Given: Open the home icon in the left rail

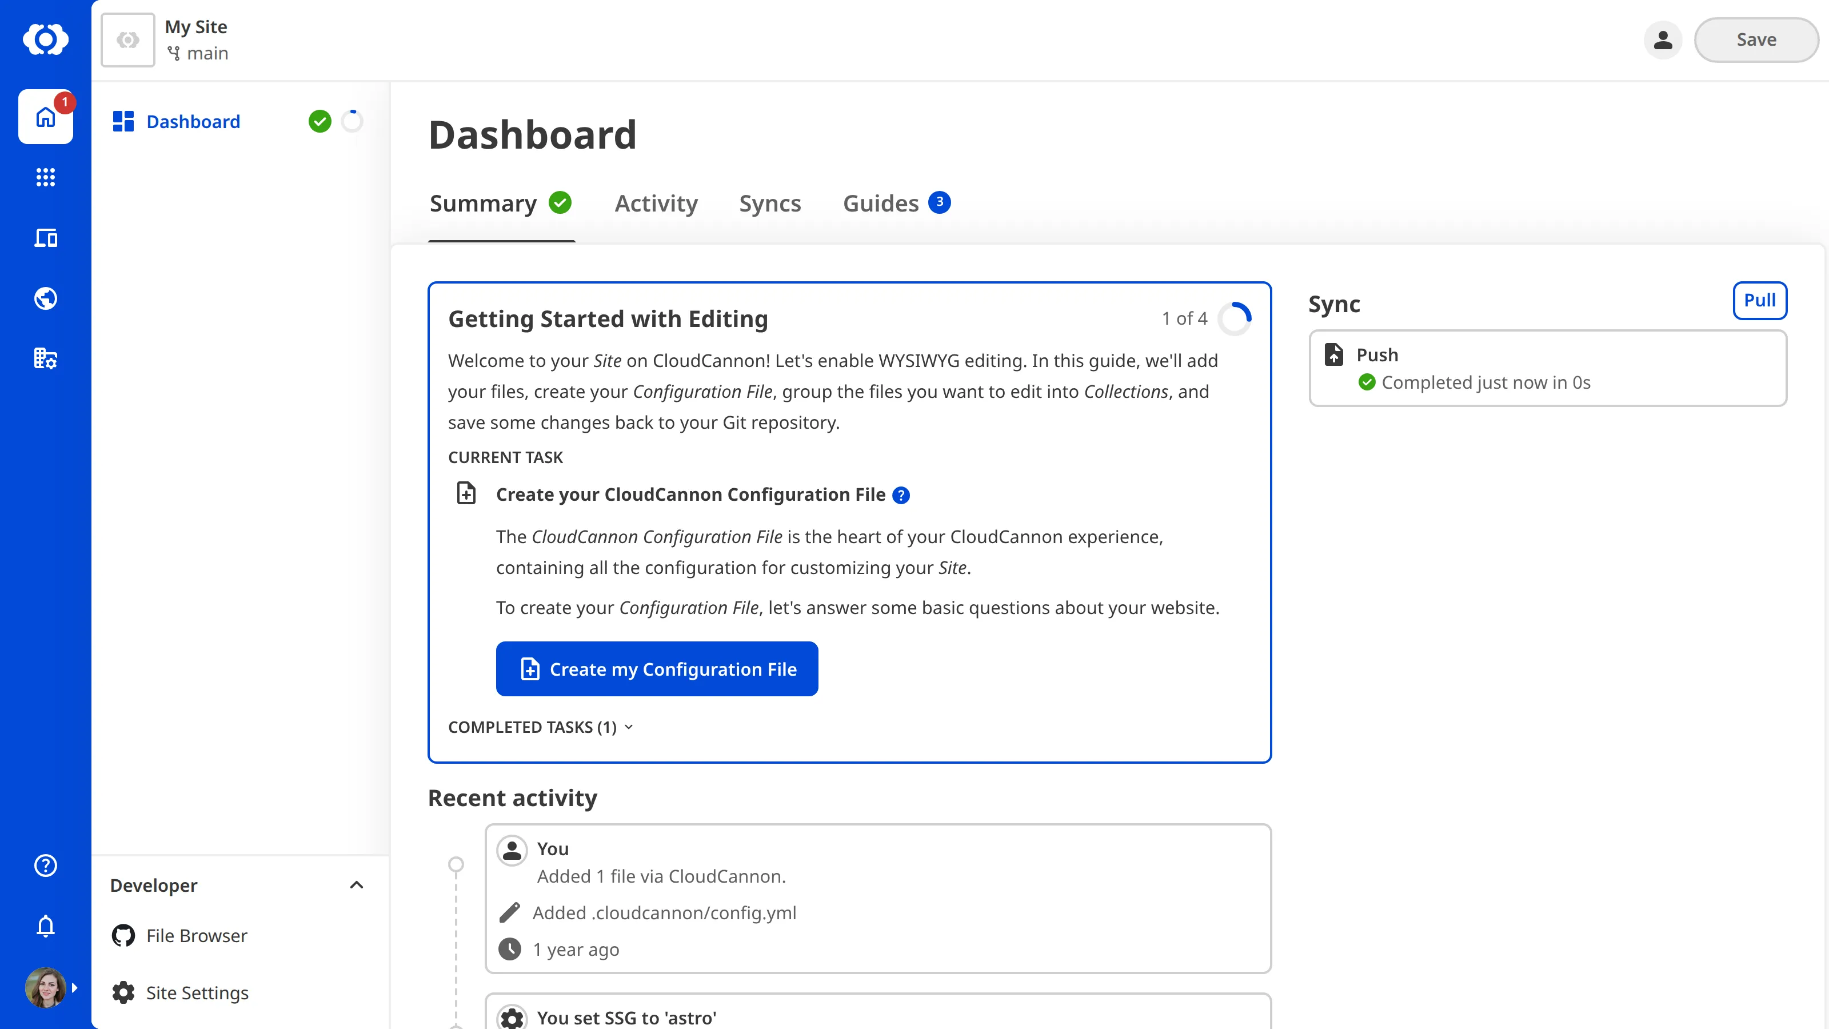Looking at the screenshot, I should pyautogui.click(x=46, y=117).
